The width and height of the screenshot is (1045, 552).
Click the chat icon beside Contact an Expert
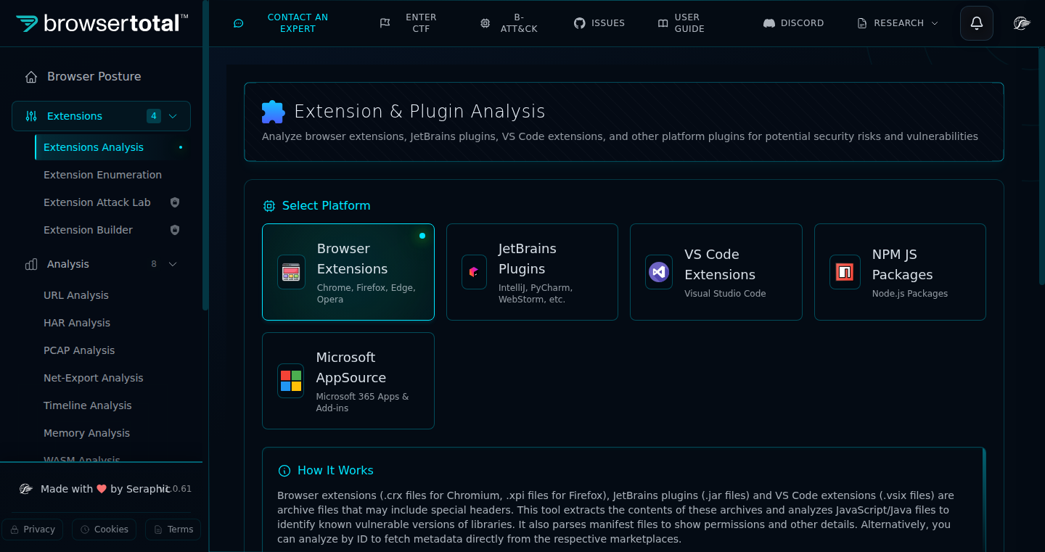click(238, 23)
